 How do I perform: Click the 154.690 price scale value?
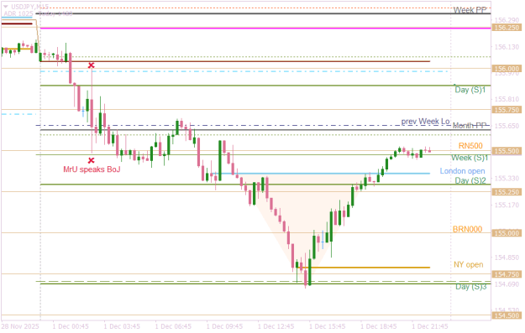507,284
